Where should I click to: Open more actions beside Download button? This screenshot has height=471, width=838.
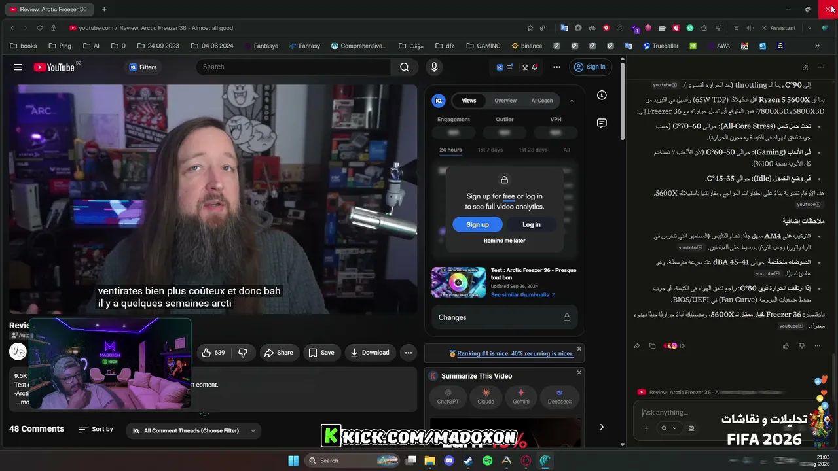click(409, 353)
